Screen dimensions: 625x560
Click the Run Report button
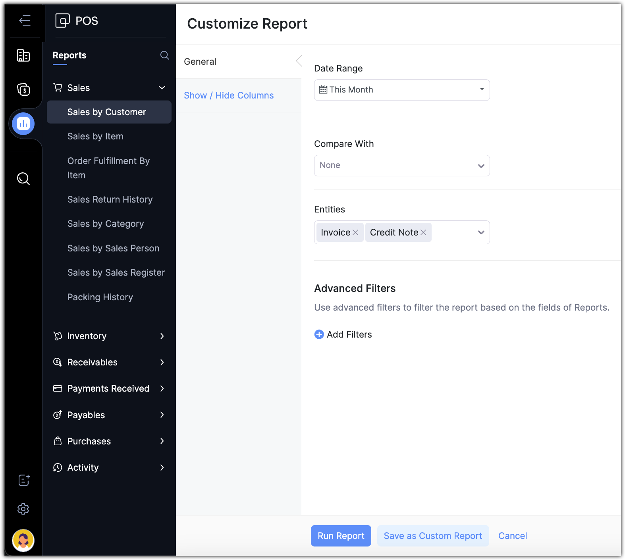pyautogui.click(x=341, y=536)
